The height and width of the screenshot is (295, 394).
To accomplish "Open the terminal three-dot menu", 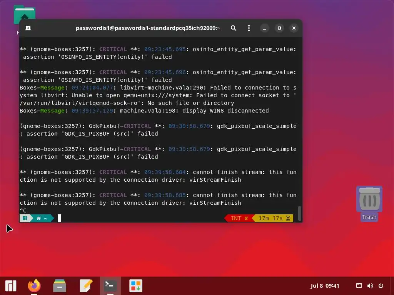I will point(249,28).
